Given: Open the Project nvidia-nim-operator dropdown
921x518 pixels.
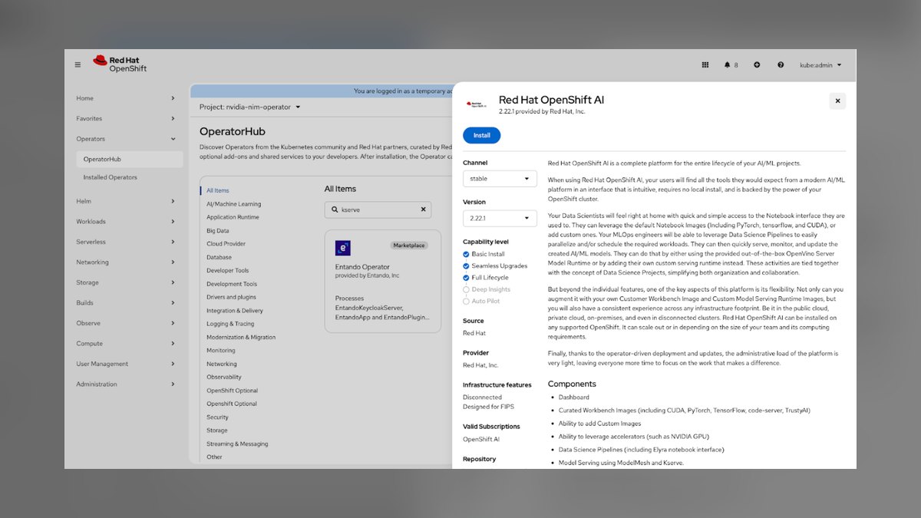Looking at the screenshot, I should click(x=250, y=107).
